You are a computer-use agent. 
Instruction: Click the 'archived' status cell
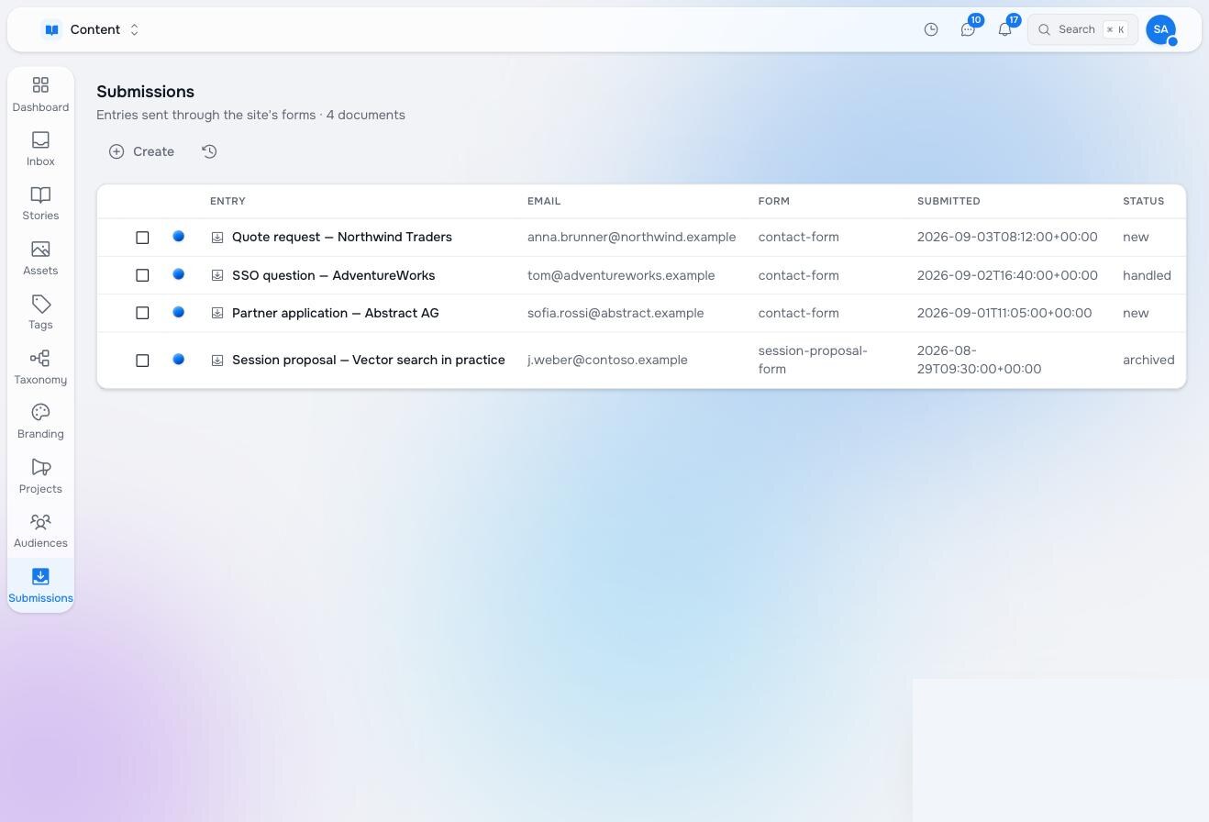(1148, 360)
